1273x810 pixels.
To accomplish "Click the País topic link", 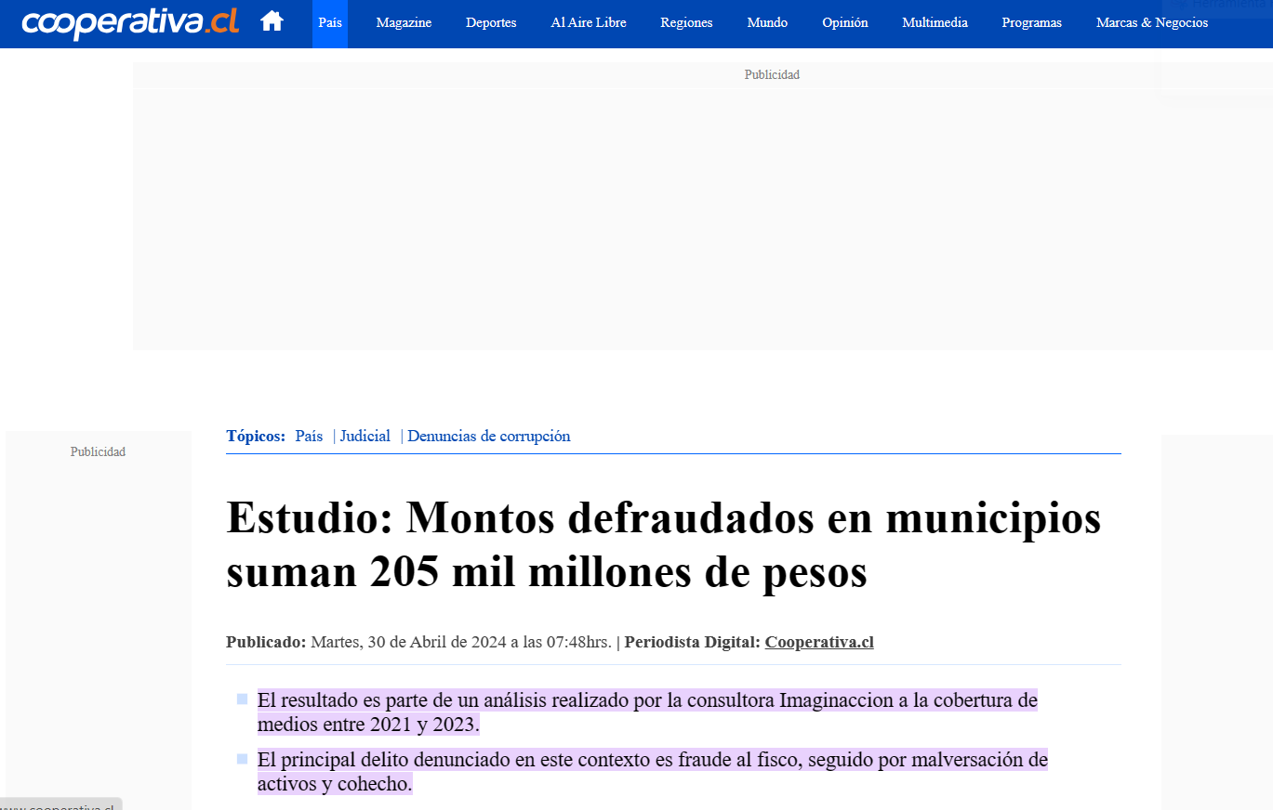I will [309, 436].
